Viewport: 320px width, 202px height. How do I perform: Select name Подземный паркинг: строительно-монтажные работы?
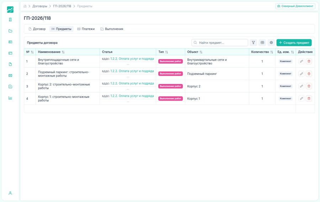pyautogui.click(x=64, y=74)
